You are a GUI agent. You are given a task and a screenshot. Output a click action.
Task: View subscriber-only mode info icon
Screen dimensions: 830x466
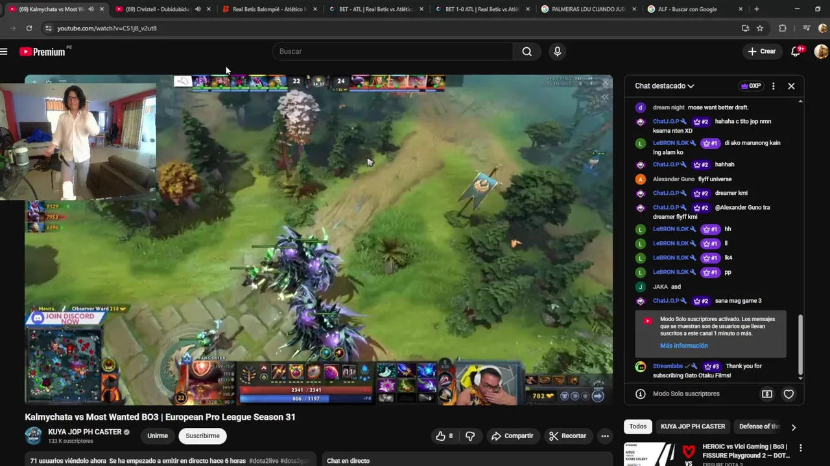640,394
